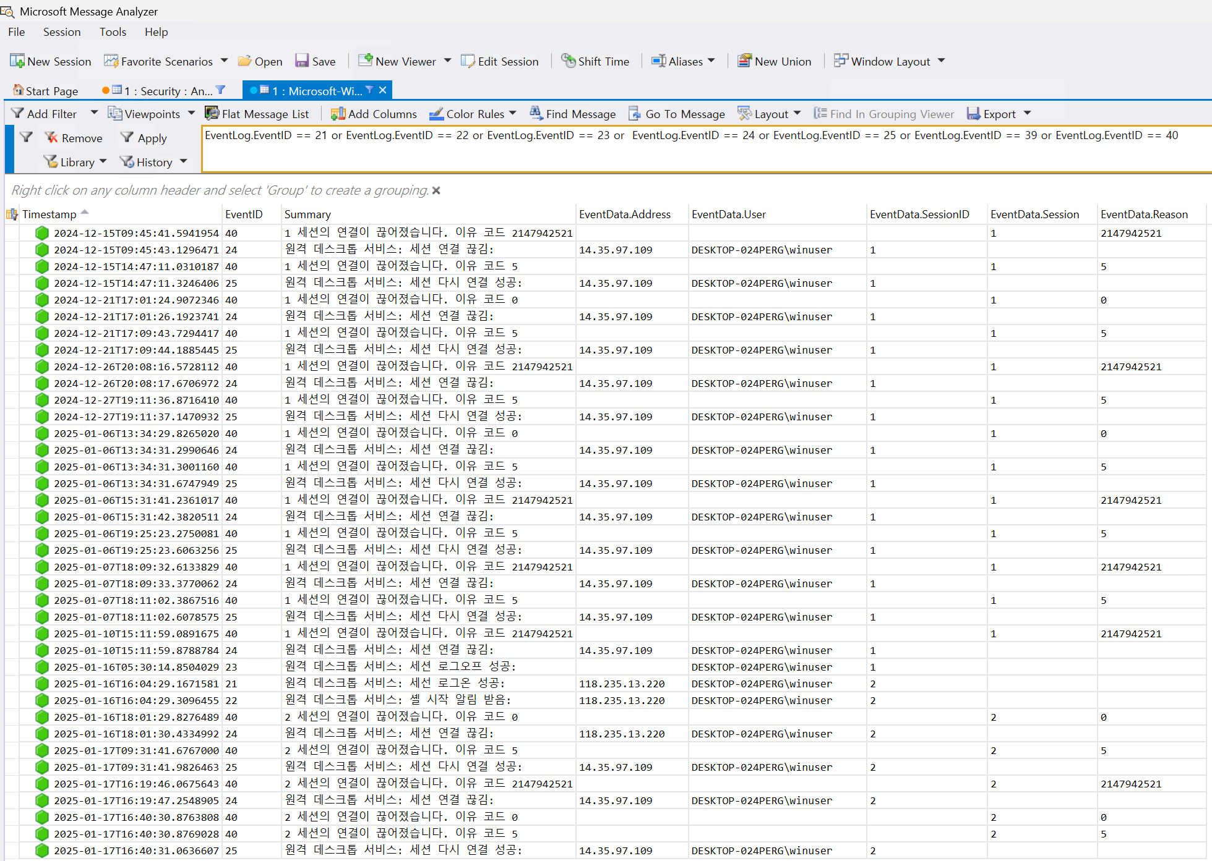Click the New Union icon
The height and width of the screenshot is (861, 1212).
[745, 61]
